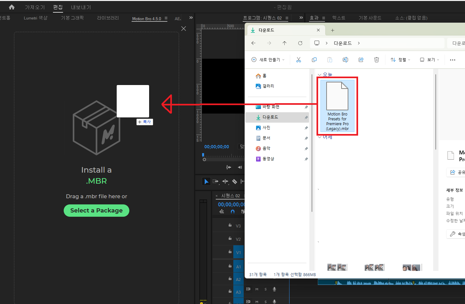
Task: Open the 보기 view dropdown
Action: [430, 60]
